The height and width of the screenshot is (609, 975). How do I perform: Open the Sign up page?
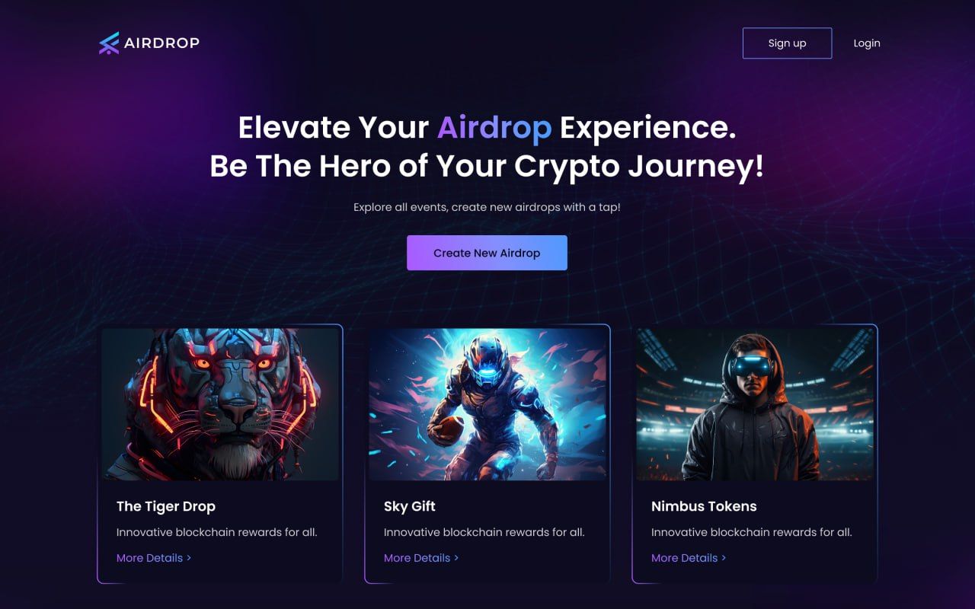(x=787, y=43)
